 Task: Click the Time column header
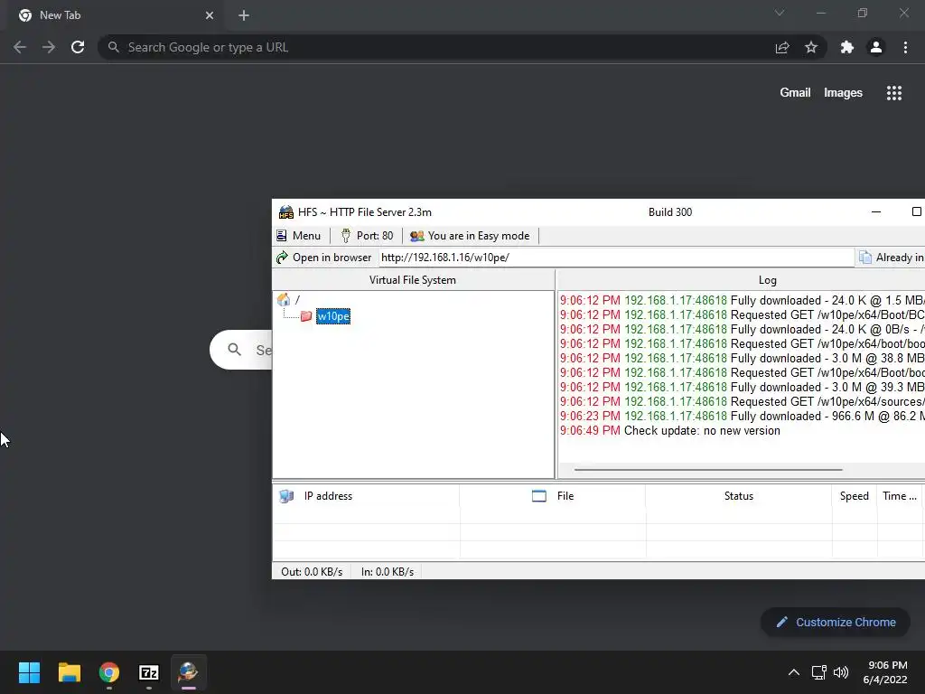coord(900,496)
